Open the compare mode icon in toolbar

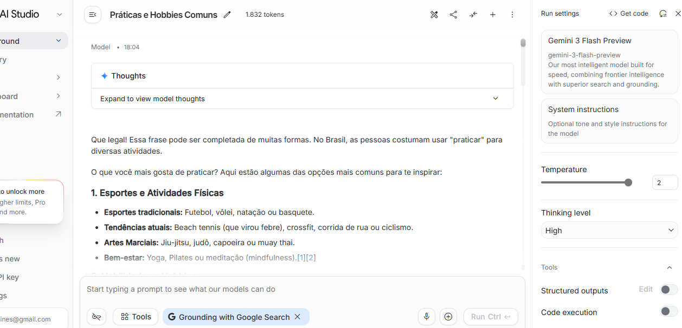coord(434,15)
